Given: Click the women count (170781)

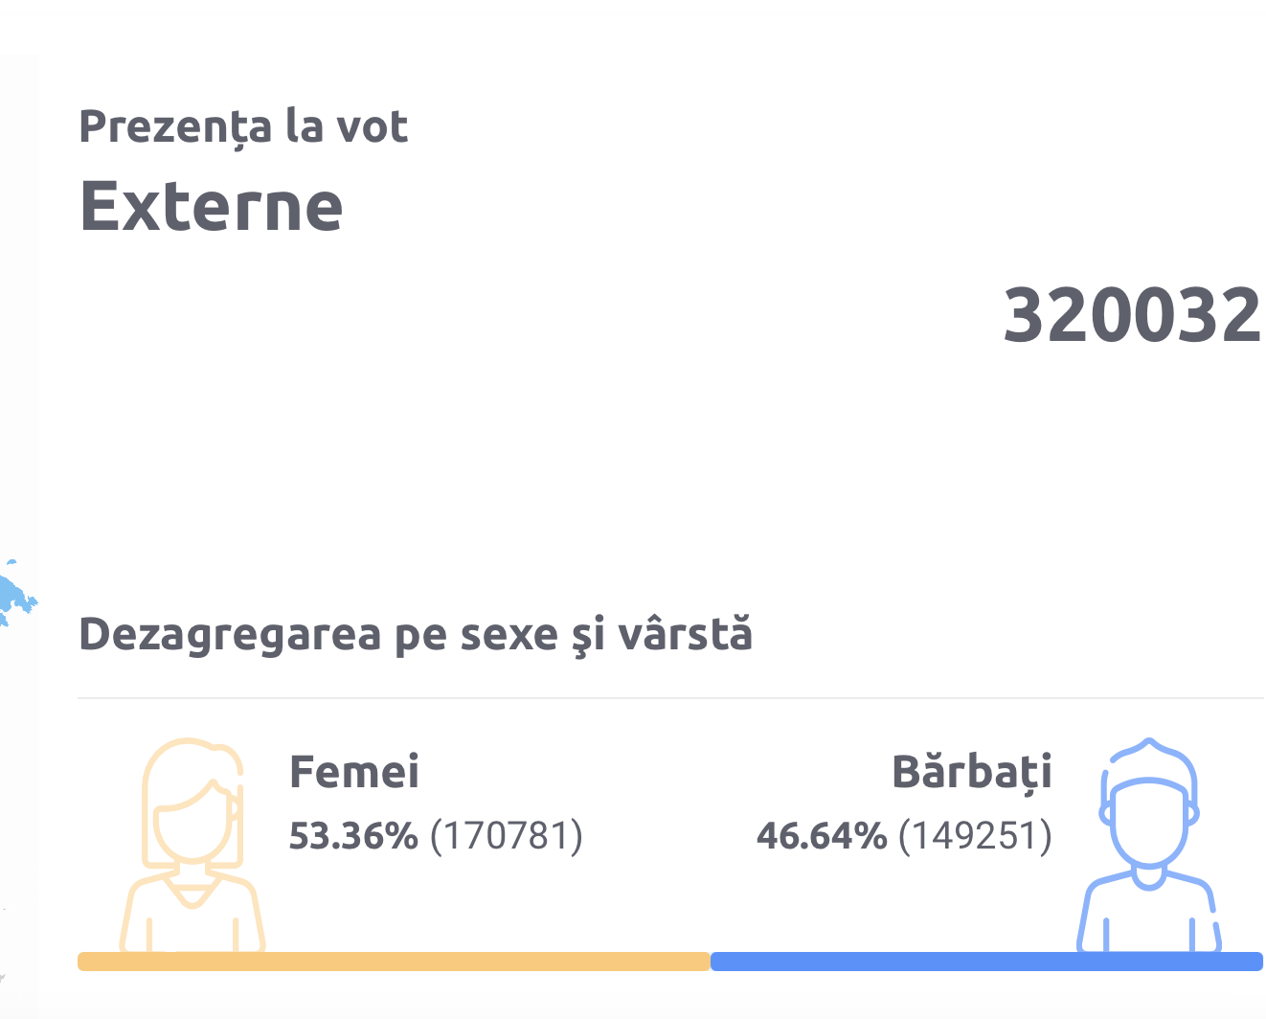Looking at the screenshot, I should [507, 835].
